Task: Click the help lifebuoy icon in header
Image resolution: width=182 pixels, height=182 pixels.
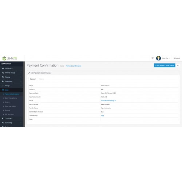Action: [153, 58]
